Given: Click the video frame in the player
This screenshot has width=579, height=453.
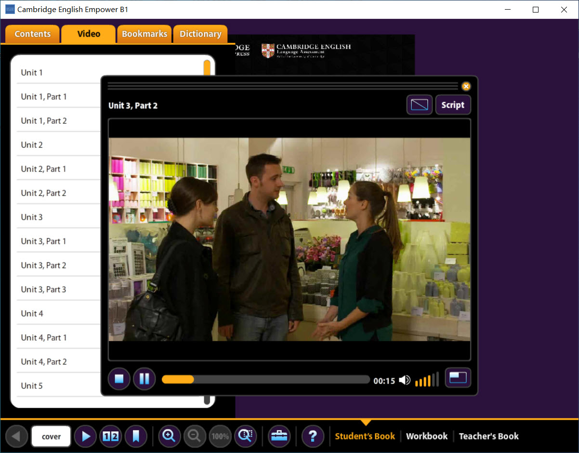Looking at the screenshot, I should [289, 240].
